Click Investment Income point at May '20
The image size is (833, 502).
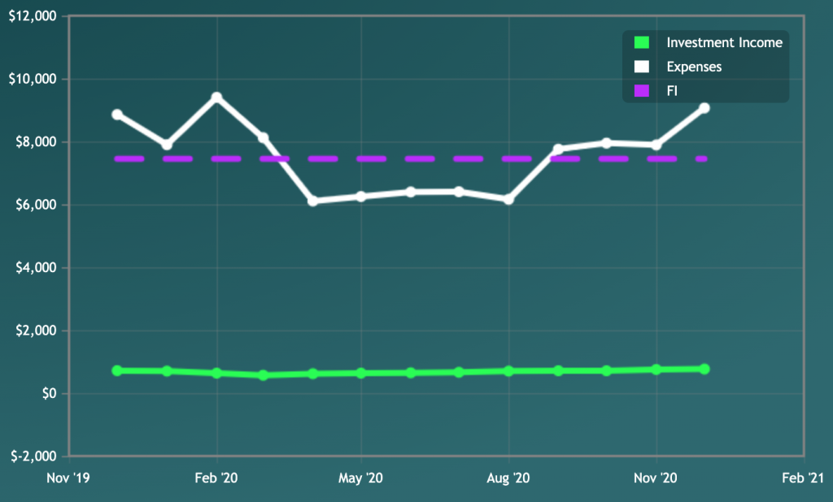(361, 373)
